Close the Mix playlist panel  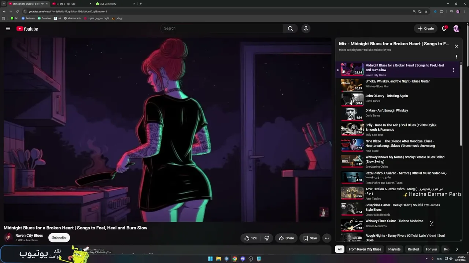tap(456, 46)
